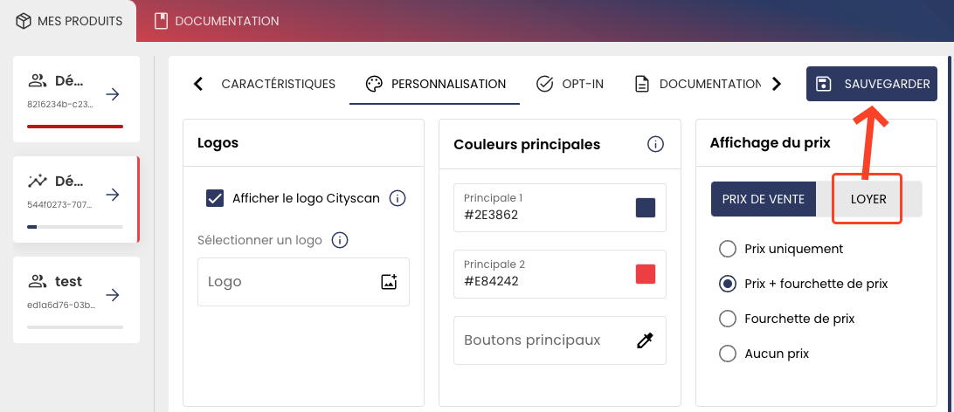
Task: Switch price display to Loyer
Action: click(868, 199)
